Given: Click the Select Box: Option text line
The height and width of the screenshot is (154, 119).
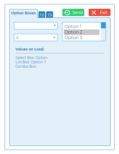Looking at the screenshot, I should (x=32, y=58).
